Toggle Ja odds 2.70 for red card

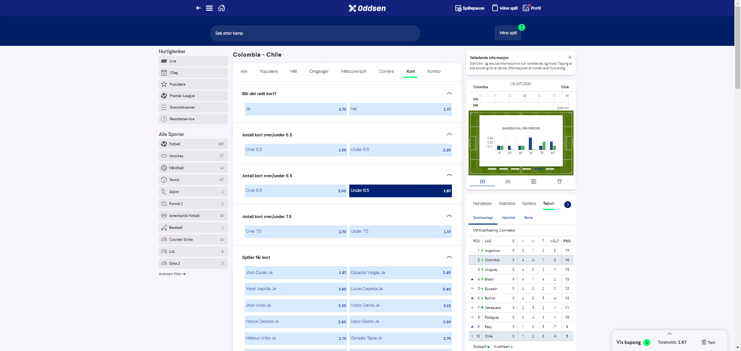click(x=296, y=109)
